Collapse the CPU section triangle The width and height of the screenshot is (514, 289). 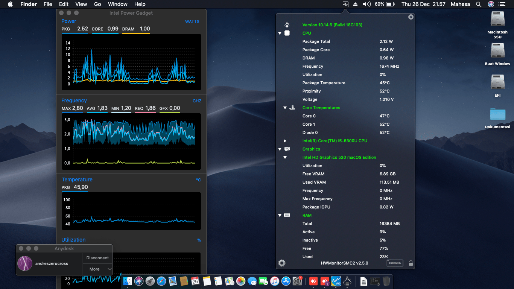280,33
